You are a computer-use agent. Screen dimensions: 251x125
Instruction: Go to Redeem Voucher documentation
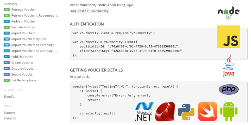pyautogui.click(x=24, y=21)
